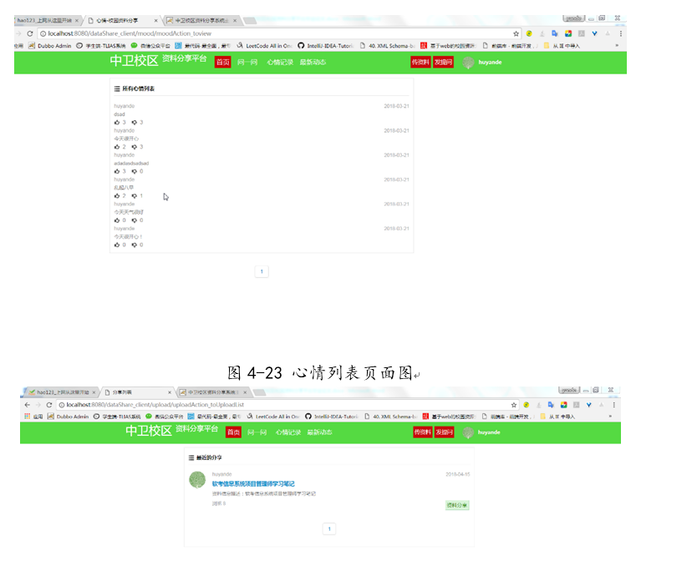Viewport: 692px width, 571px height.
Task: Click thumbs-down on '乱起八早' mood entry
Action: (x=135, y=195)
